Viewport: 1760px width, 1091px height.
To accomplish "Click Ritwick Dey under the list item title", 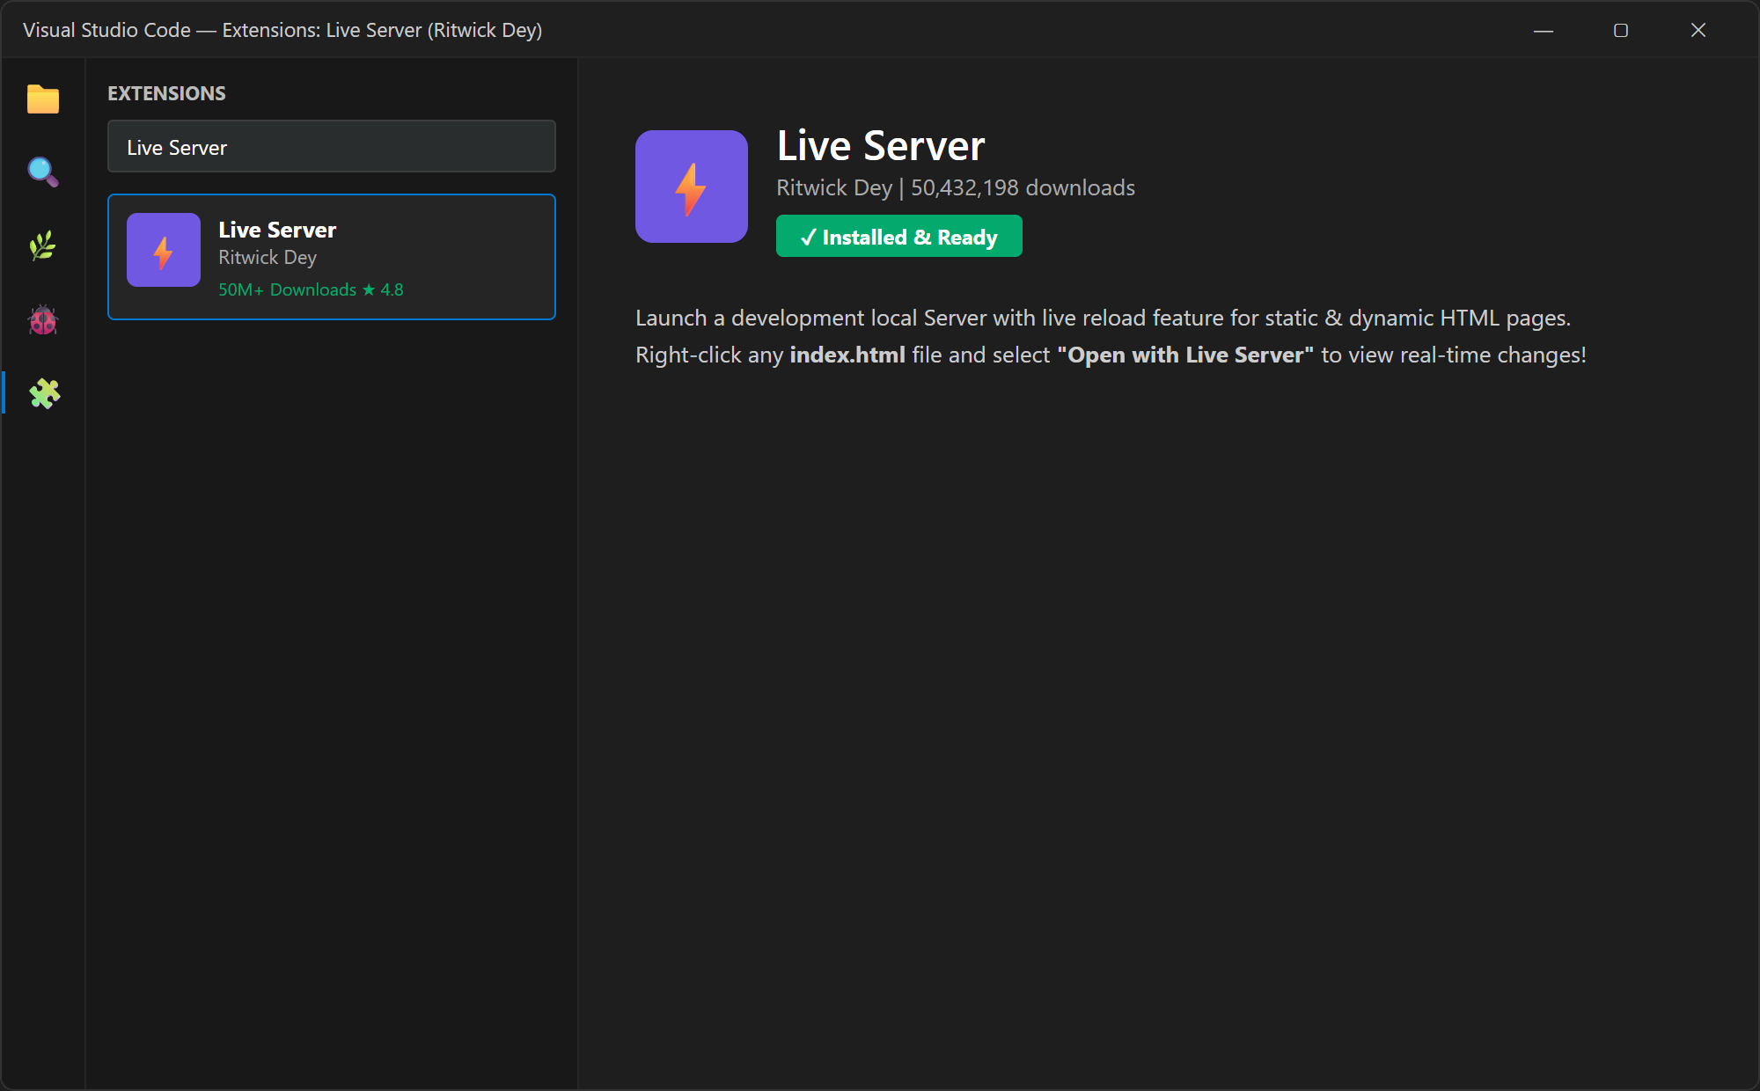I will [x=268, y=257].
